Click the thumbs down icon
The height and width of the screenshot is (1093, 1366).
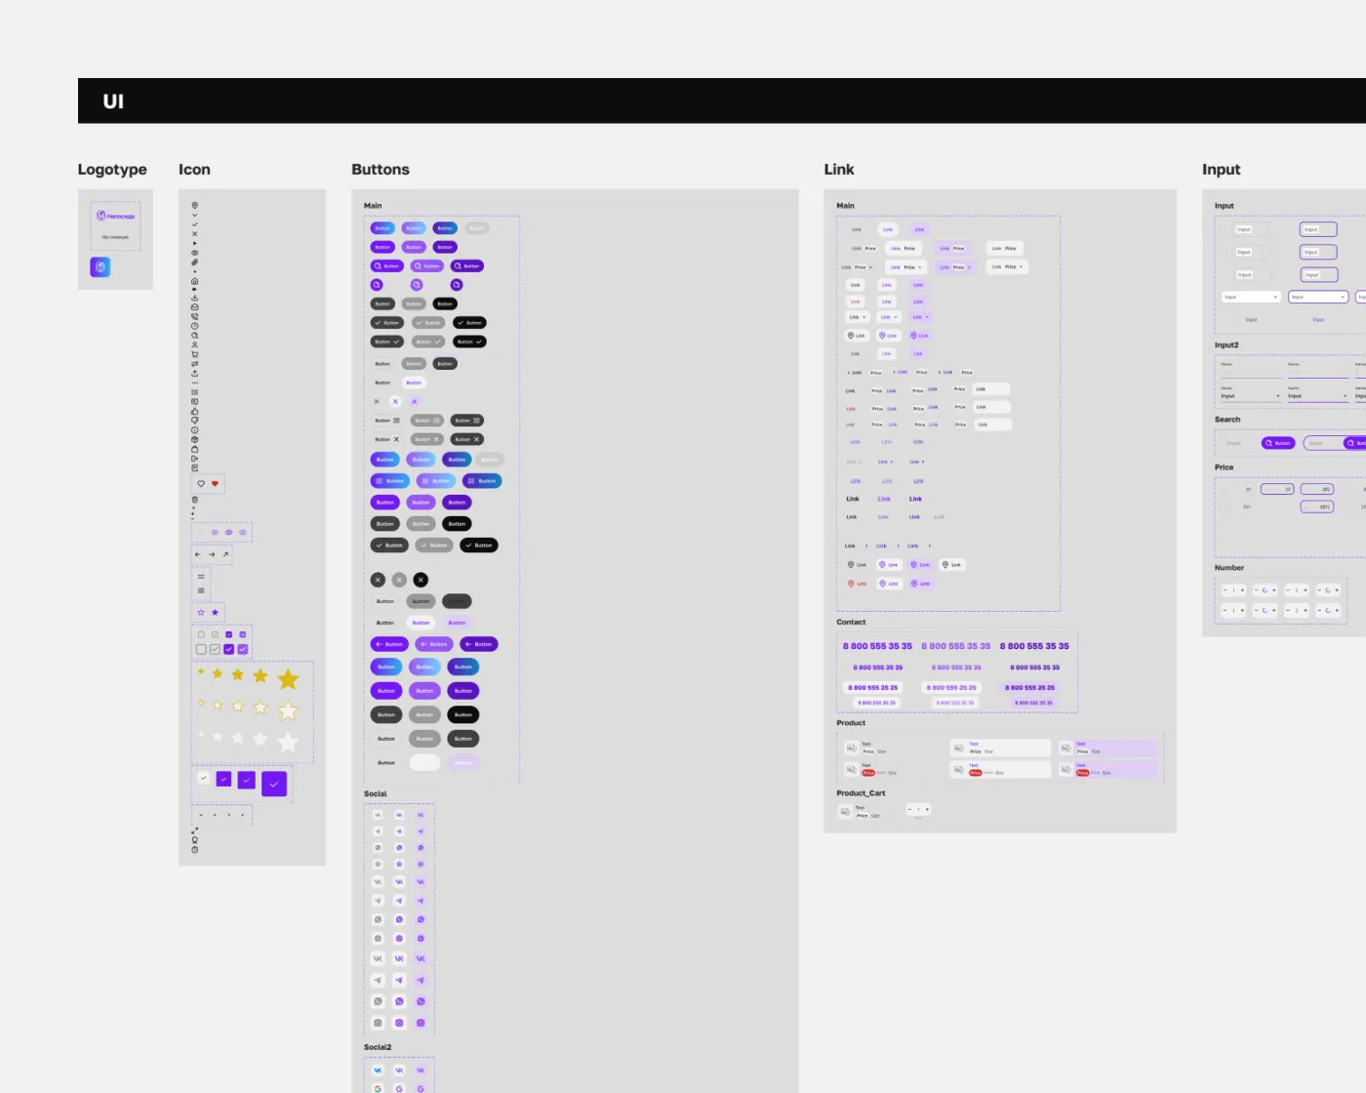click(x=195, y=421)
